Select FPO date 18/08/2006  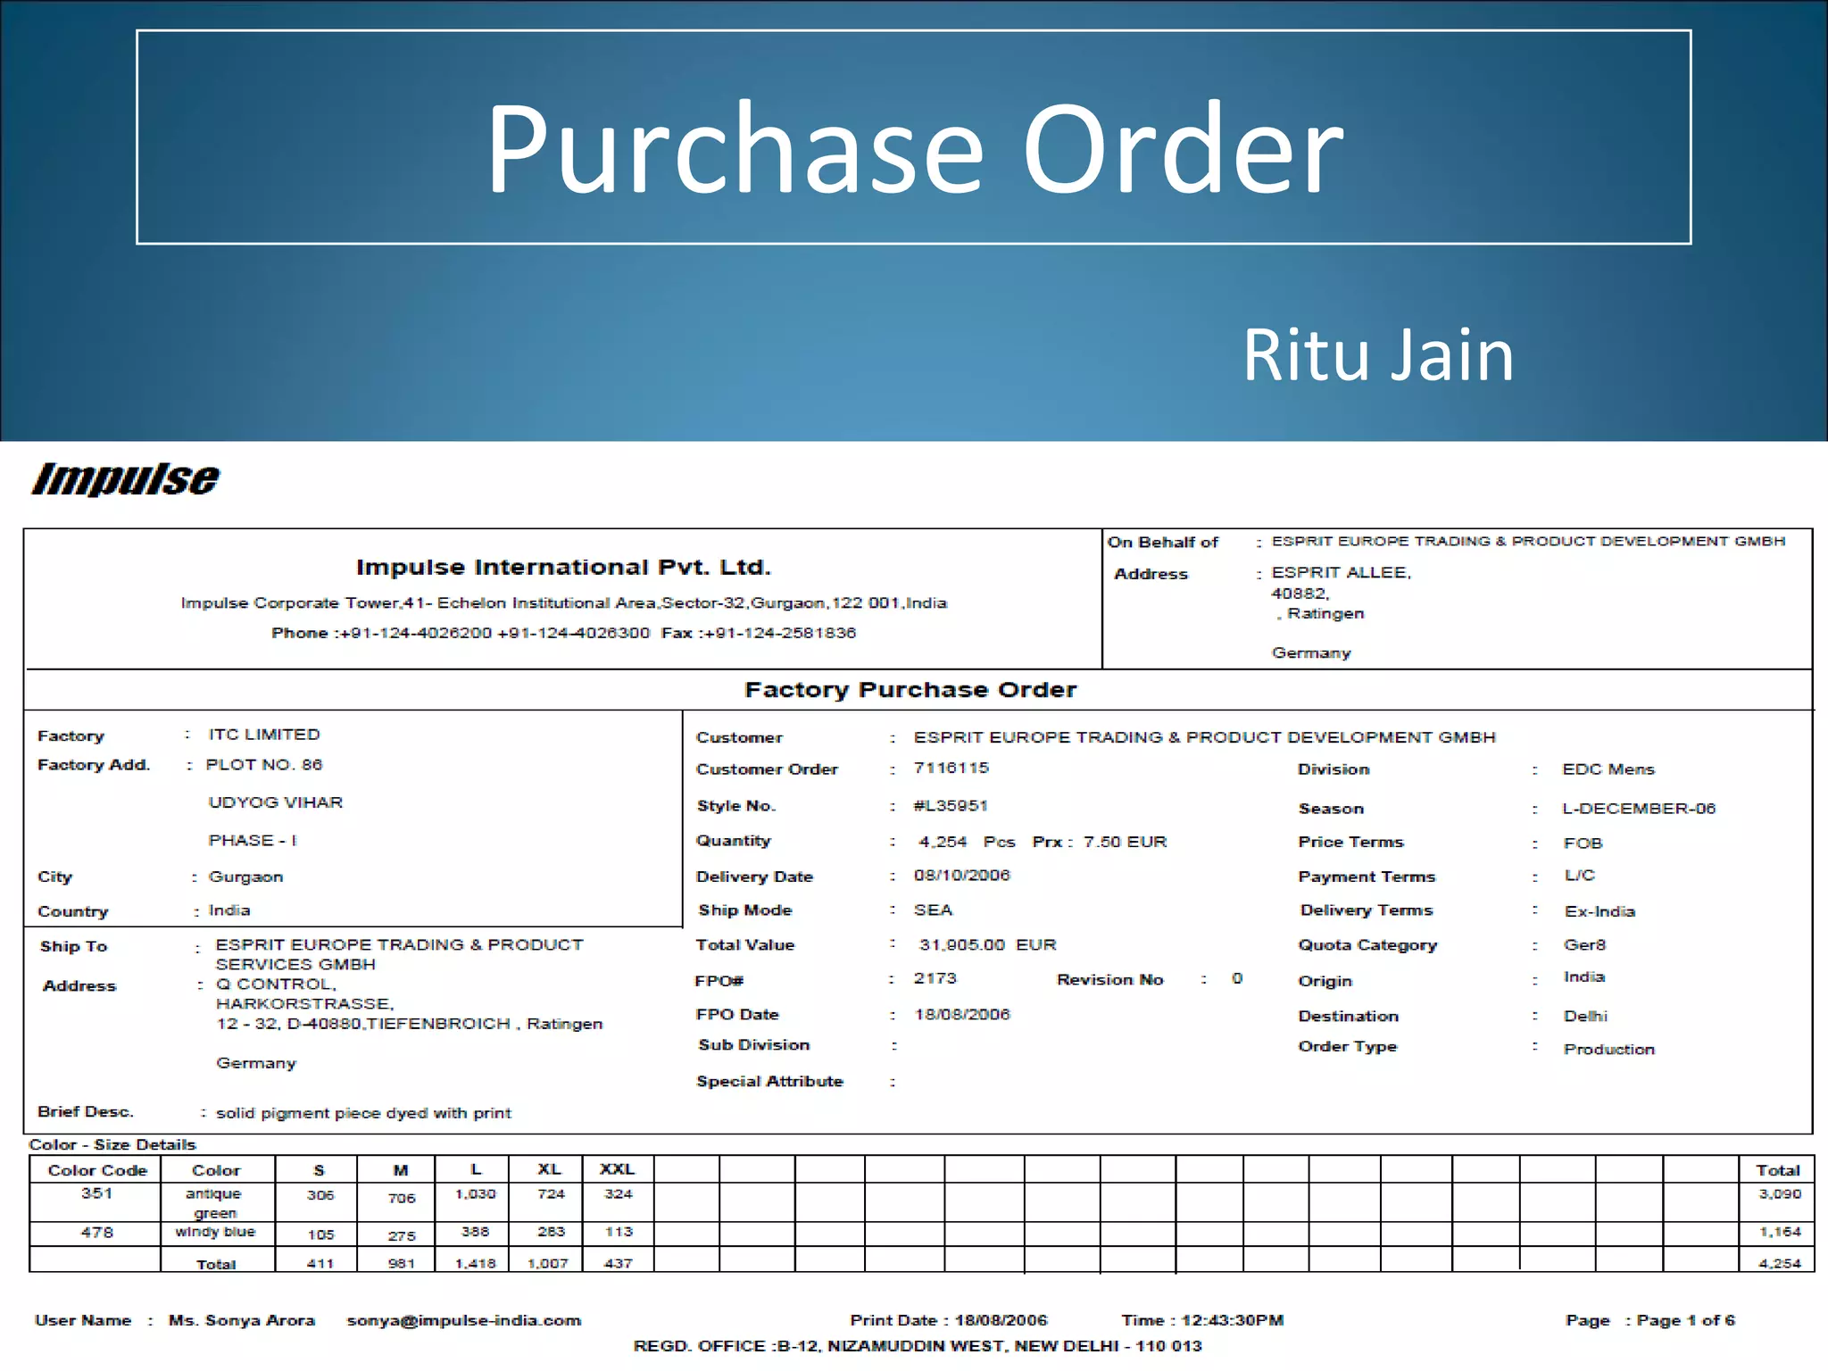pos(961,1014)
